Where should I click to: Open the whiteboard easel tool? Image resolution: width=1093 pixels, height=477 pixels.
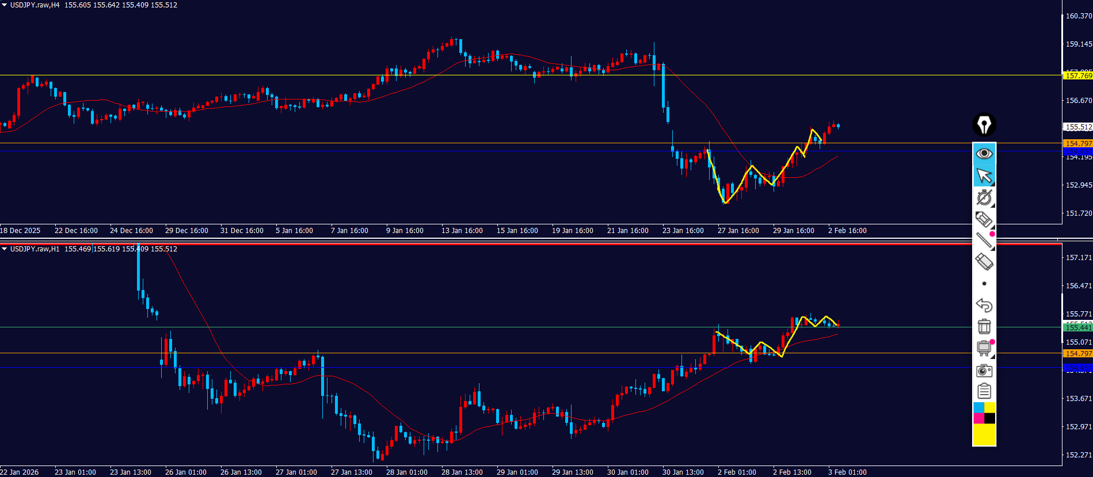(984, 348)
